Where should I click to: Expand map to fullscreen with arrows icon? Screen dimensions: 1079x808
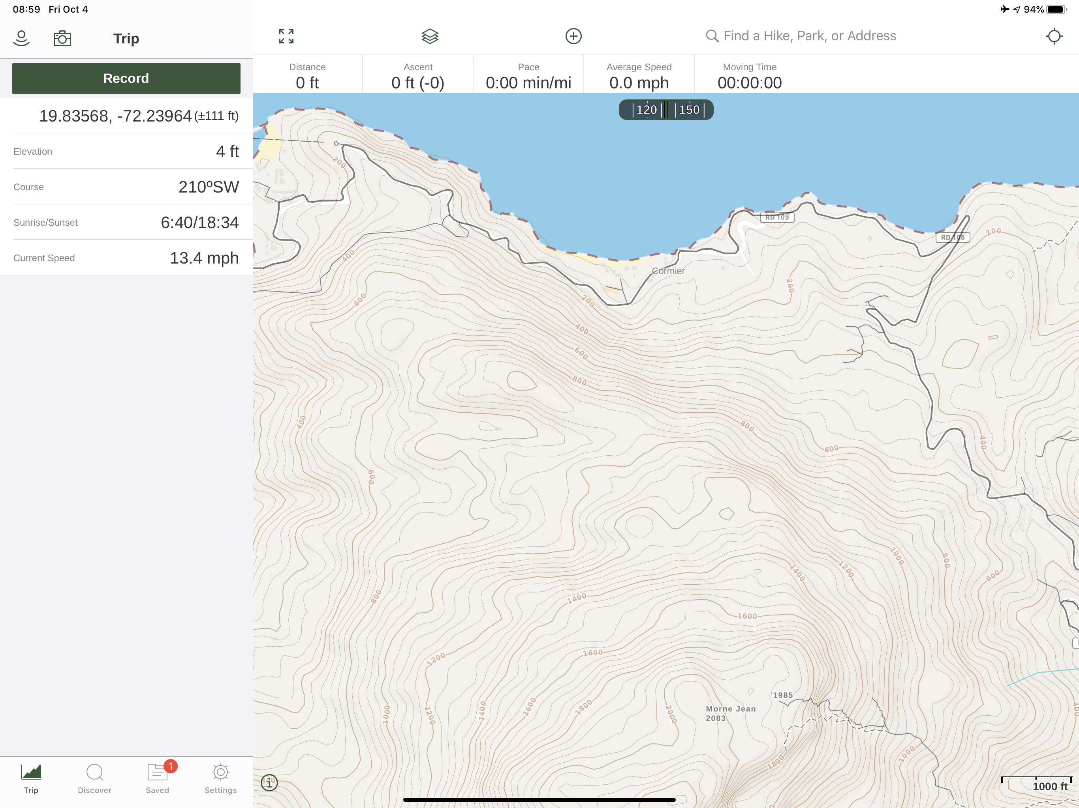(286, 36)
